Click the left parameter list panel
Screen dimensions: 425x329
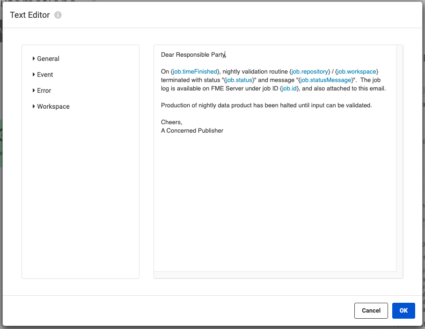point(80,187)
